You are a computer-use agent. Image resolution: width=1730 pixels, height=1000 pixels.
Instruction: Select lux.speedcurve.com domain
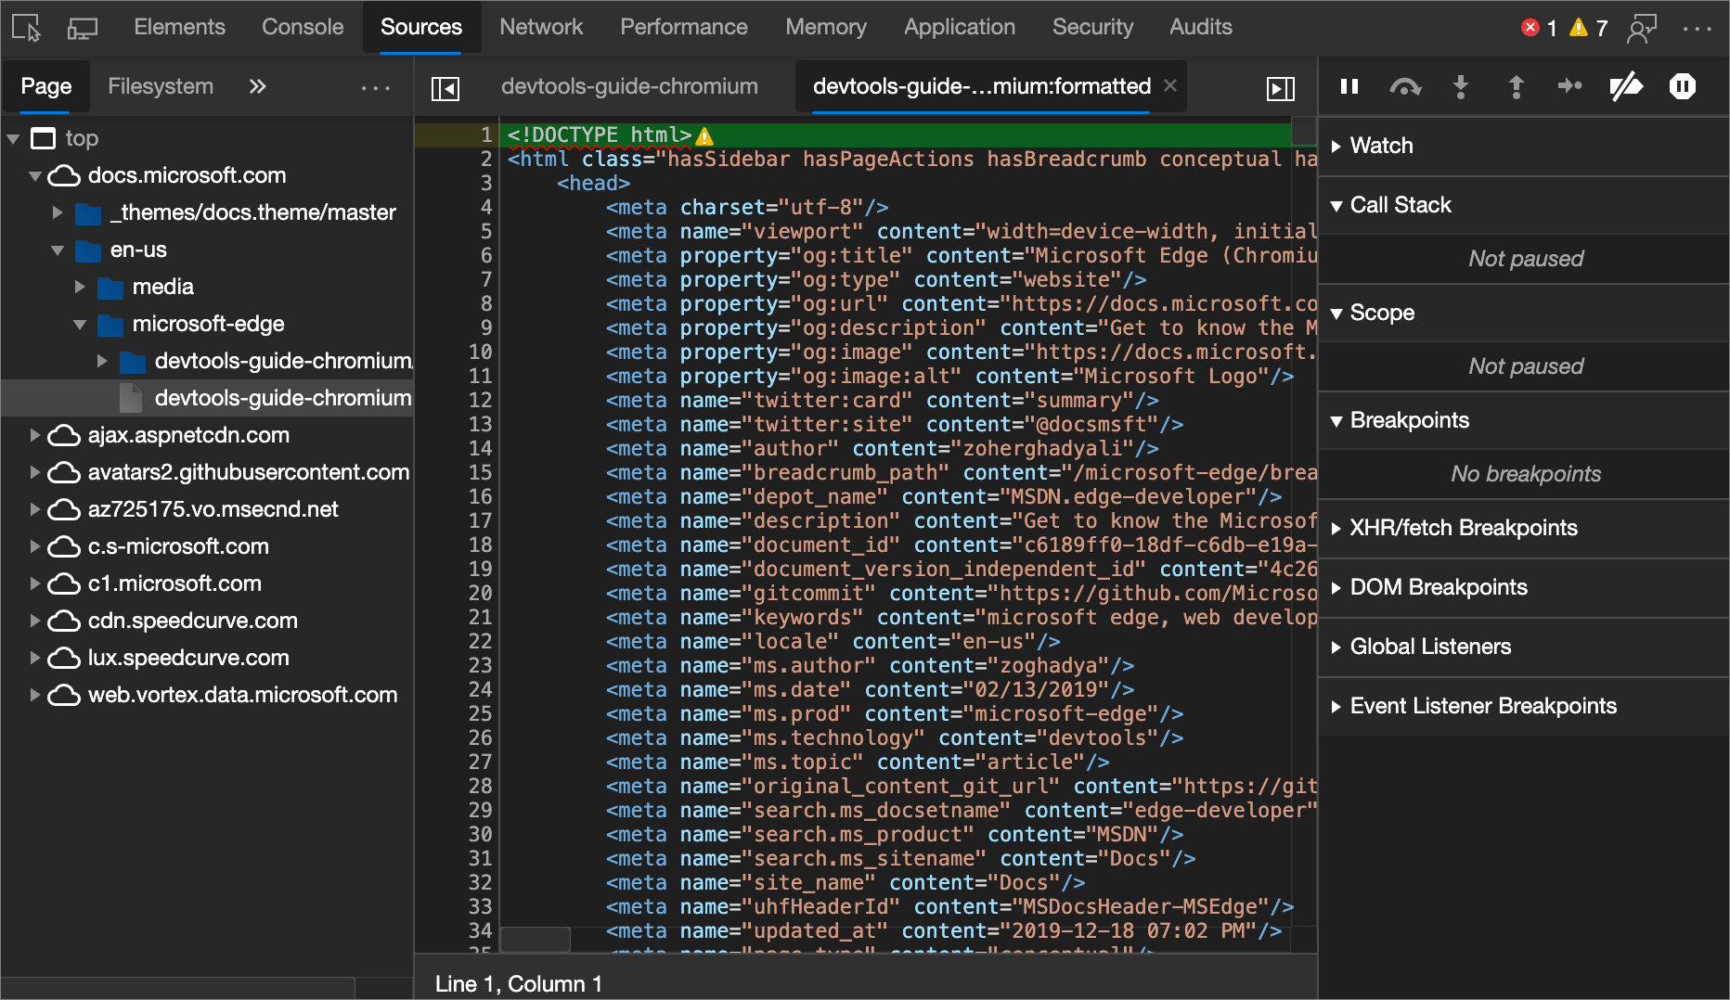(x=188, y=658)
